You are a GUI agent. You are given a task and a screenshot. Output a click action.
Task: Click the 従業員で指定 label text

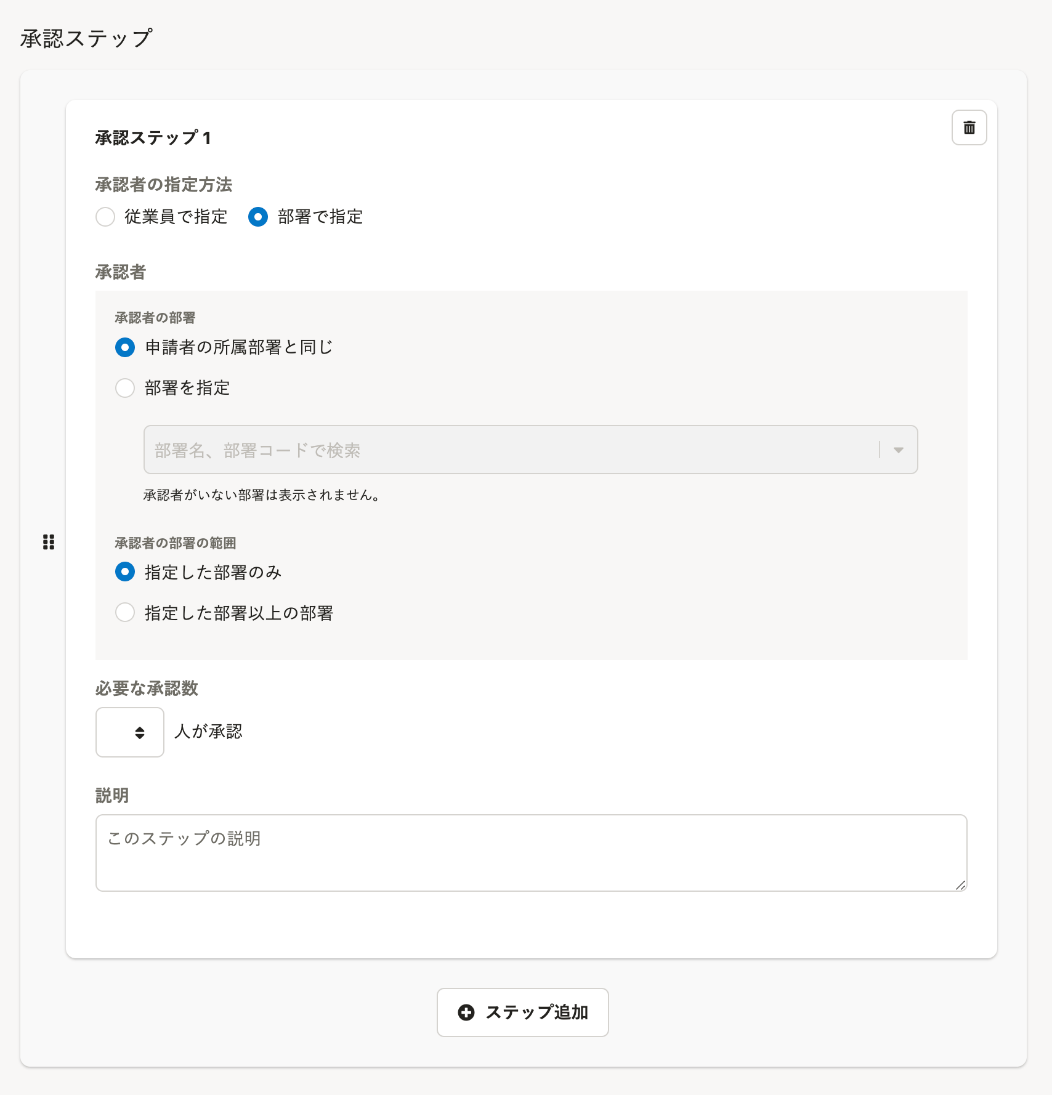pyautogui.click(x=176, y=217)
